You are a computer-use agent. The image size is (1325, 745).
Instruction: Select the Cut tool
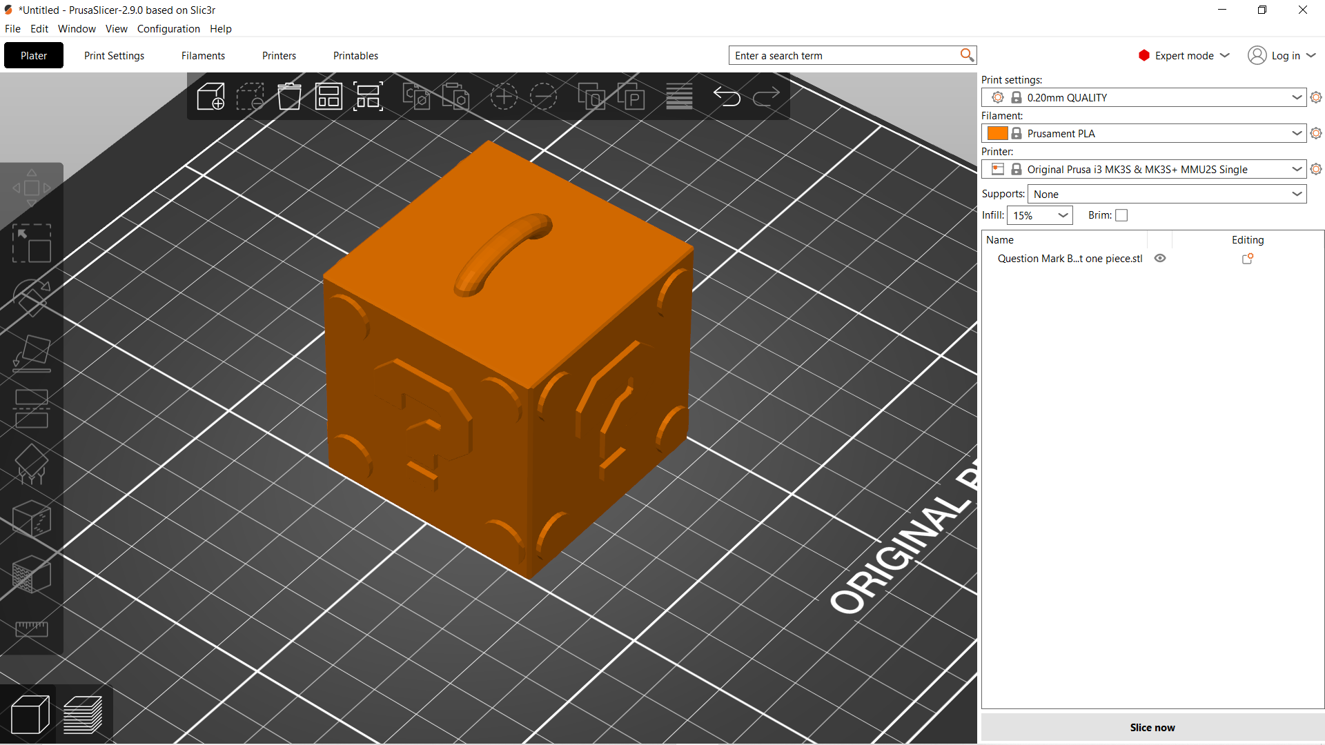coord(32,408)
